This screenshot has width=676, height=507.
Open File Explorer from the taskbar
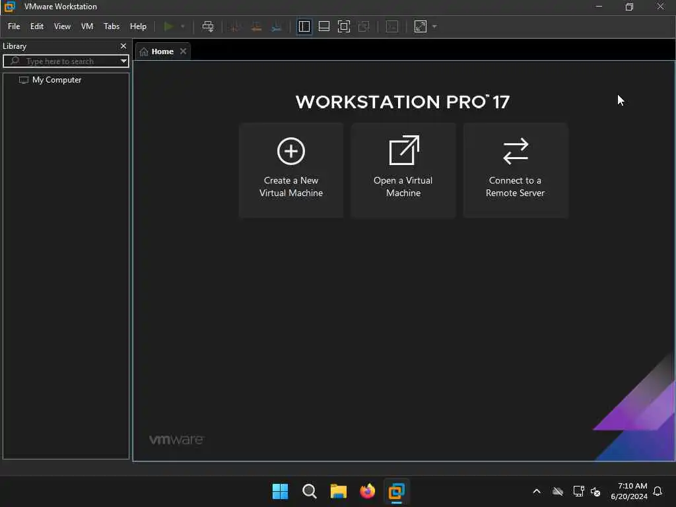pos(339,491)
